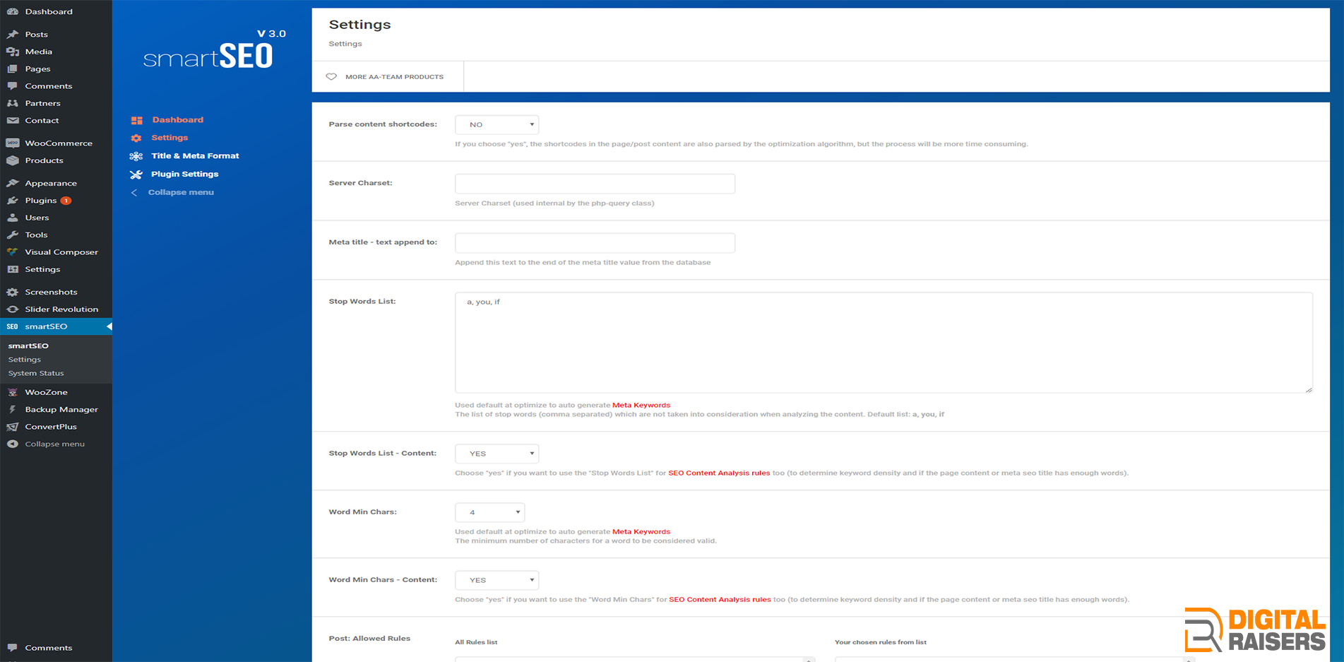This screenshot has height=662, width=1344.
Task: Collapse the smartSEO plugin menu
Action: 180,193
